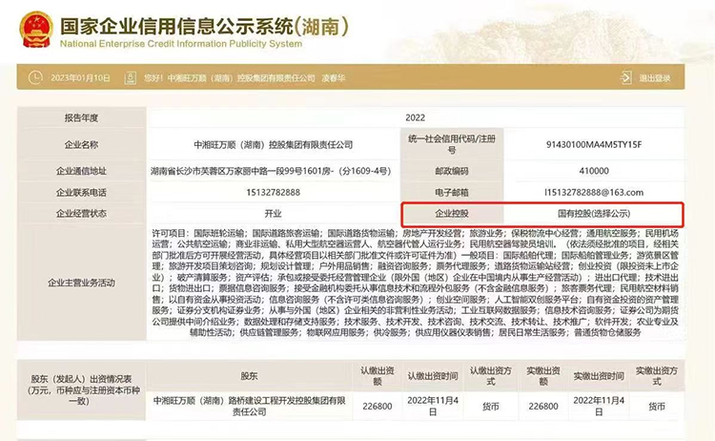The width and height of the screenshot is (715, 441).
Task: Click the 实缴出资方式 column header
Action: coord(657,376)
